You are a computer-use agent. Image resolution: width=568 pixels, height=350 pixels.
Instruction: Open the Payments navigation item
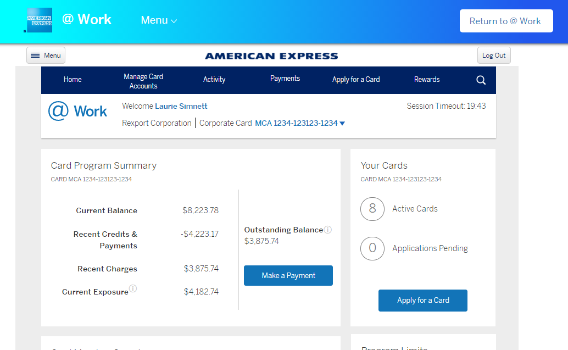(285, 79)
